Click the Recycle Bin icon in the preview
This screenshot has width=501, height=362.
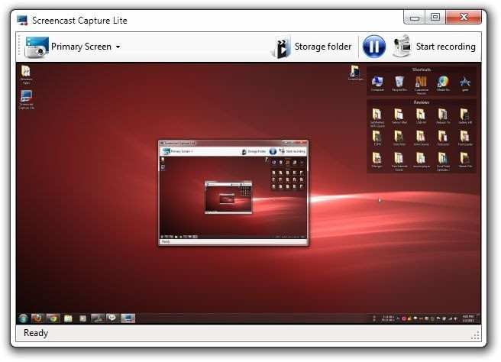point(399,84)
